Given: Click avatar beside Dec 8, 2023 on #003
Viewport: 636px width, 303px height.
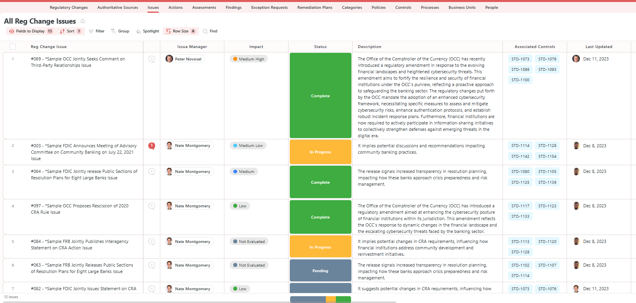Looking at the screenshot, I should click(576, 146).
